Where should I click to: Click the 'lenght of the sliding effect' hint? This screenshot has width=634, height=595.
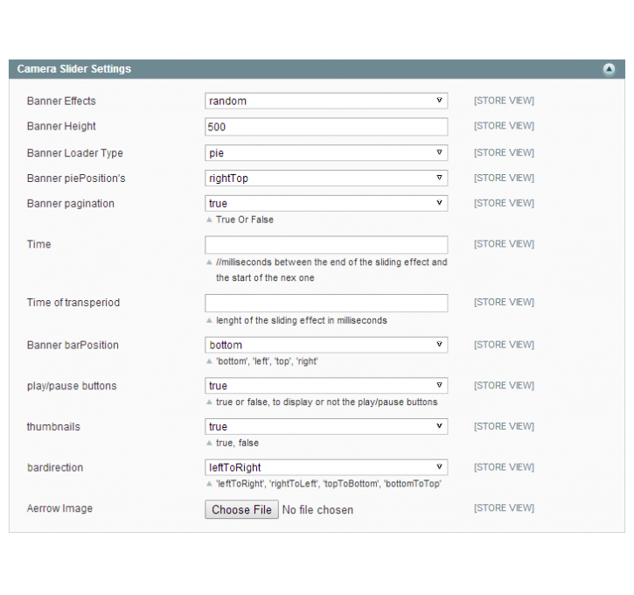coord(301,320)
